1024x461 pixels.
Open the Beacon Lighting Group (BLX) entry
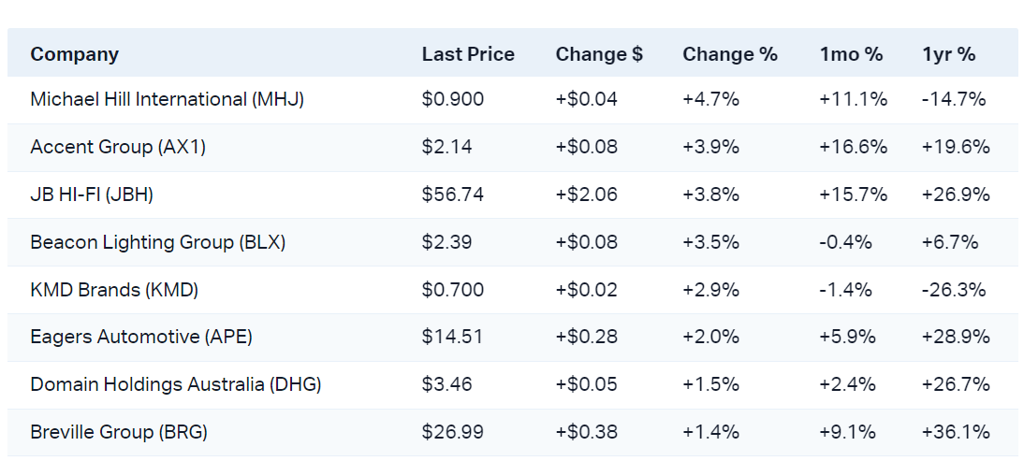pyautogui.click(x=157, y=242)
